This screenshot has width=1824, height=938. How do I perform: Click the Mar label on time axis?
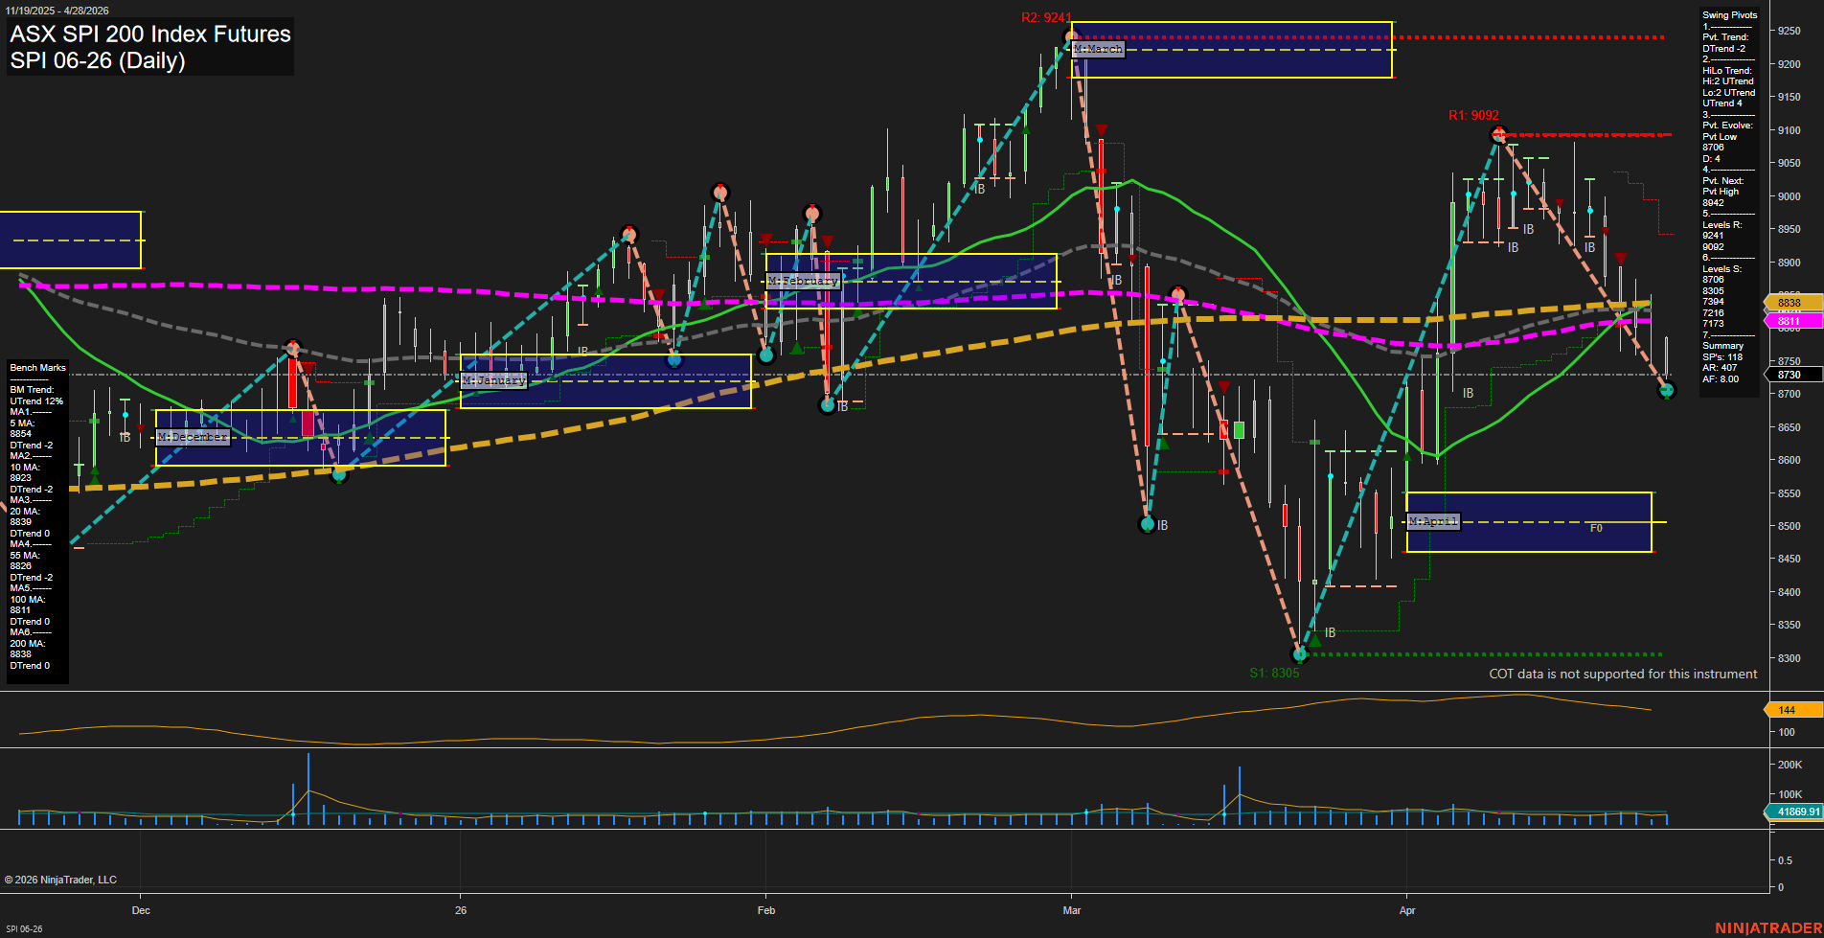point(1071,910)
